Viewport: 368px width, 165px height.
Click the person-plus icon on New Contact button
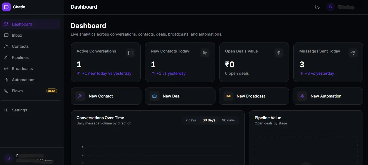click(x=80, y=96)
